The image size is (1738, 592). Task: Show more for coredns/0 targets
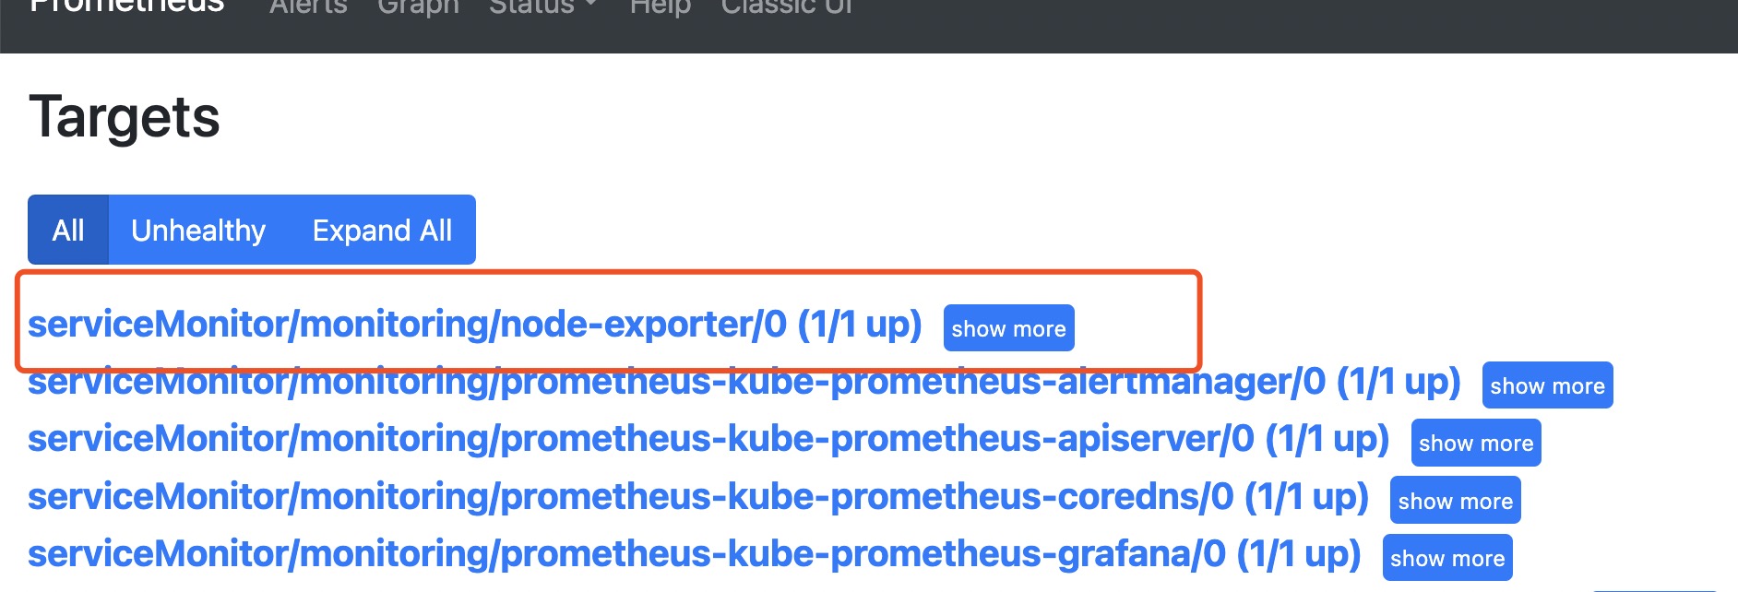[x=1455, y=501]
